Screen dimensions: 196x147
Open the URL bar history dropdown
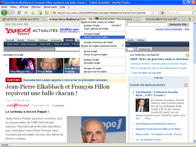156,13
